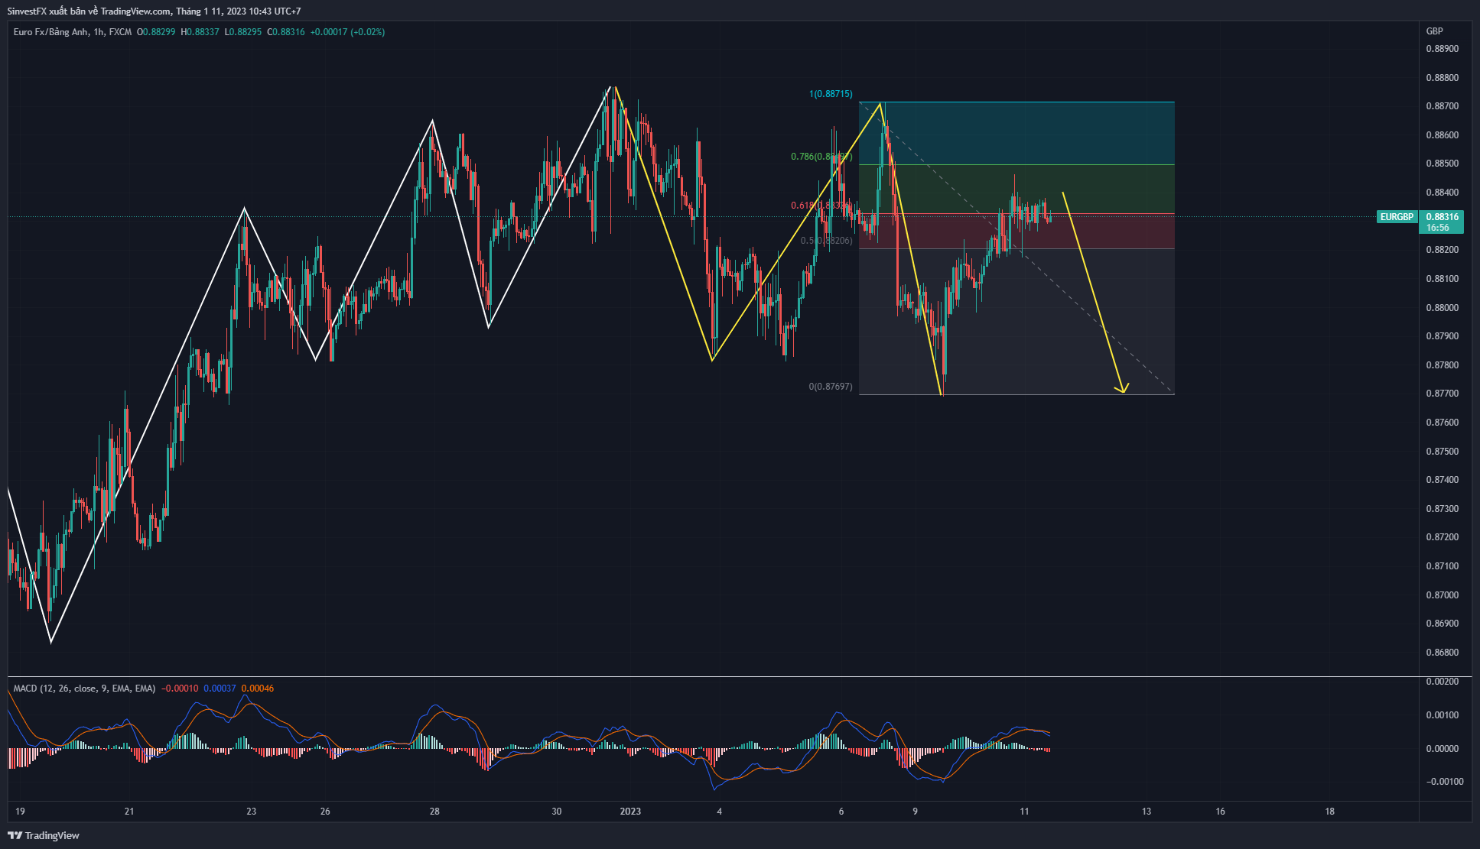Image resolution: width=1480 pixels, height=849 pixels.
Task: Click the 0.88000 price level on axis
Action: click(x=1442, y=308)
